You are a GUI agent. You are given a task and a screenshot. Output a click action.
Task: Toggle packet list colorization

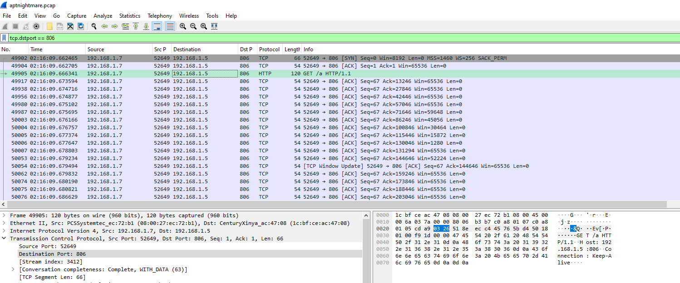point(170,27)
